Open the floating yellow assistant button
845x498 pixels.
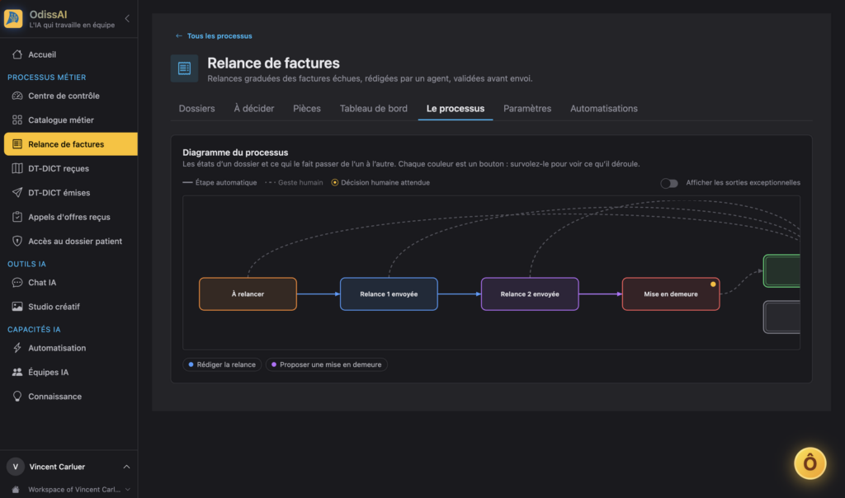click(810, 463)
